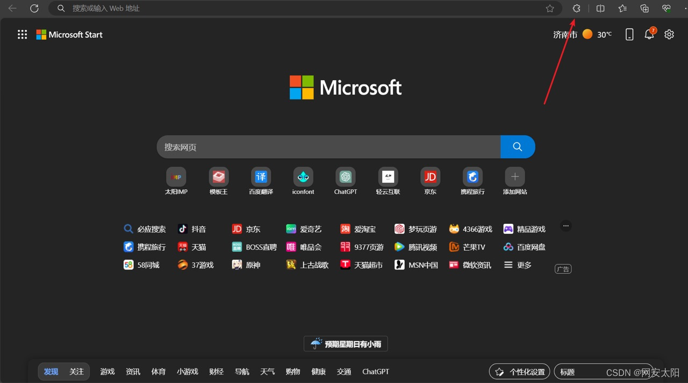Open the 微软资讯 link

tap(470, 265)
